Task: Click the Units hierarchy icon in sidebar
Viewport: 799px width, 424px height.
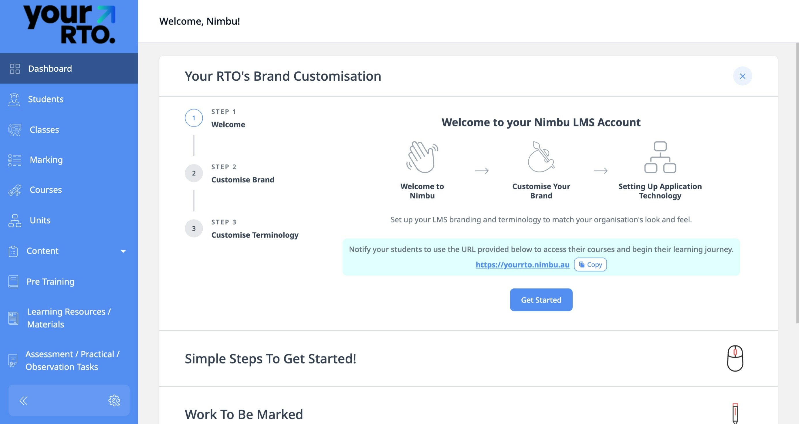Action: 15,220
